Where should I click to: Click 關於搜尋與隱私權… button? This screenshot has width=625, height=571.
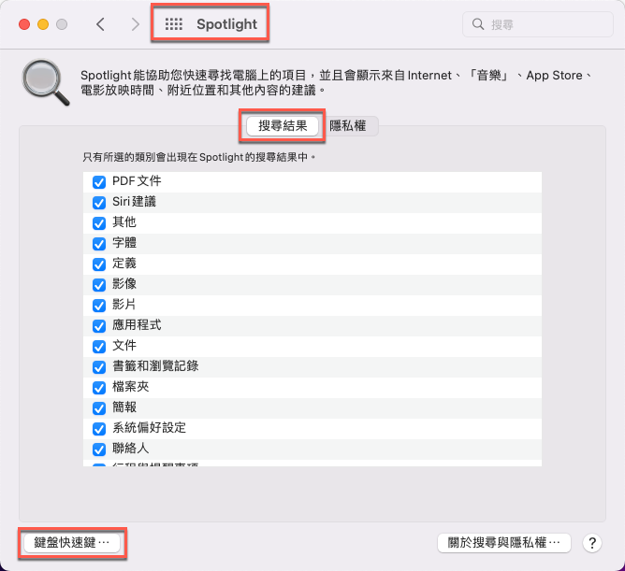503,543
